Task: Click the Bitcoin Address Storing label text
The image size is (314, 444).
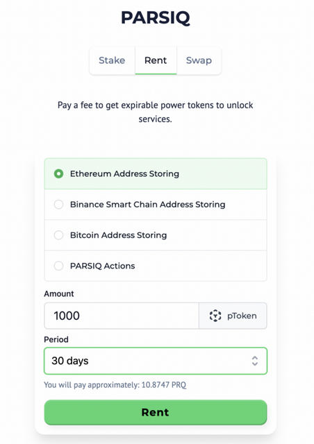Action: click(119, 235)
